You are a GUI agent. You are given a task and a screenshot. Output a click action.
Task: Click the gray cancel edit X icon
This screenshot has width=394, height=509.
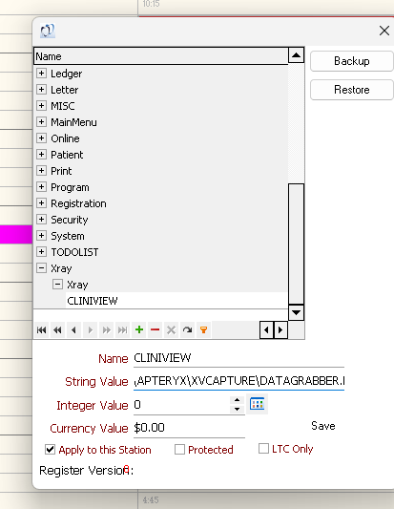click(x=171, y=330)
